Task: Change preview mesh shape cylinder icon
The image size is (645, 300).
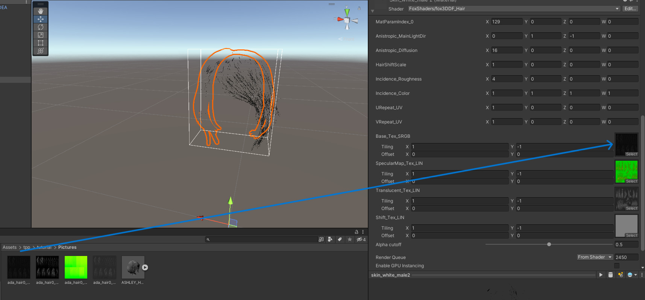Action: (611, 275)
